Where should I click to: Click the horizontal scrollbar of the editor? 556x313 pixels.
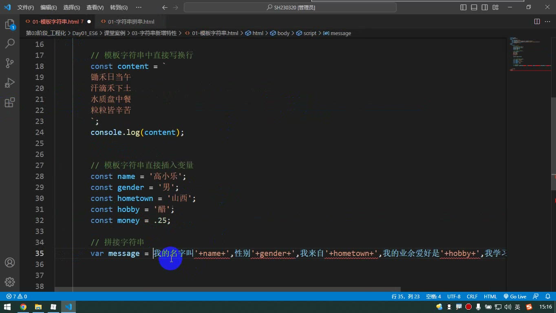pyautogui.click(x=228, y=289)
